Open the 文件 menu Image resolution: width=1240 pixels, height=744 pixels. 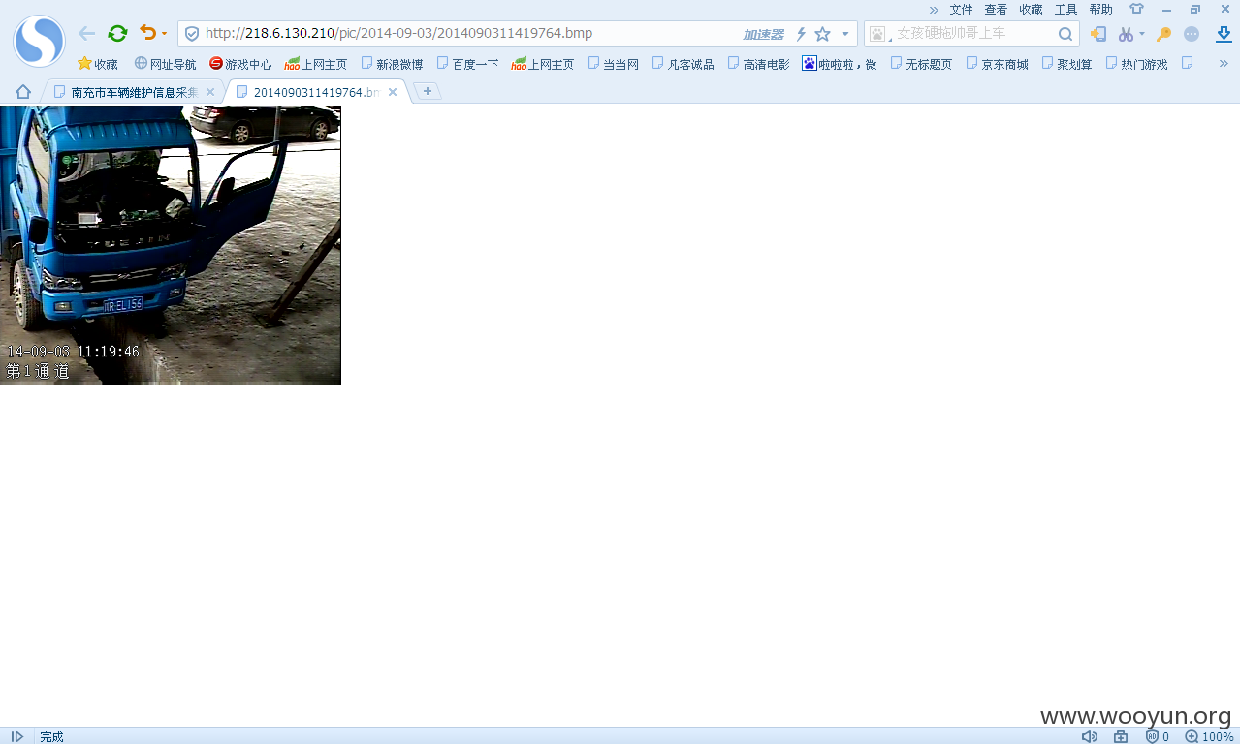coord(961,9)
